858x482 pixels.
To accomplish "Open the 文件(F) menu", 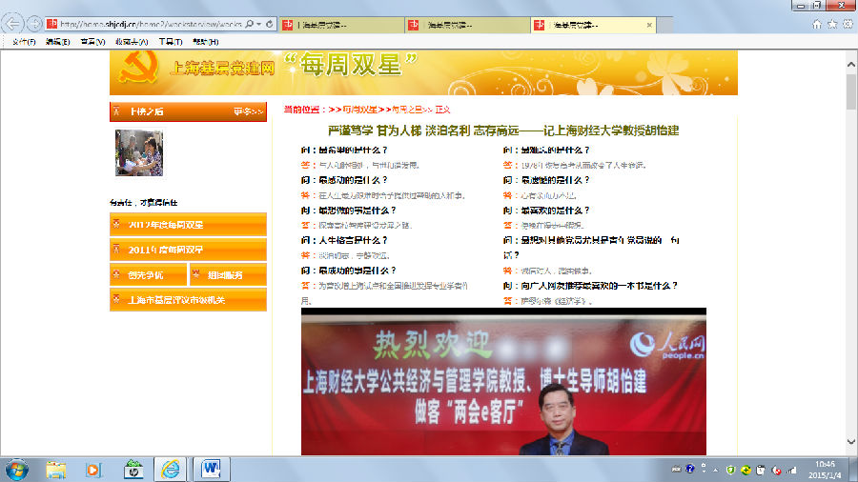I will 24,42.
